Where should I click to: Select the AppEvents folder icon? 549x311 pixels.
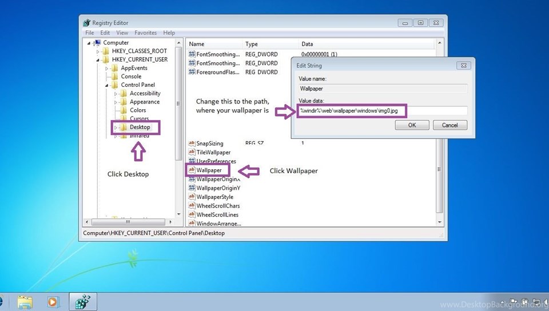coord(114,68)
